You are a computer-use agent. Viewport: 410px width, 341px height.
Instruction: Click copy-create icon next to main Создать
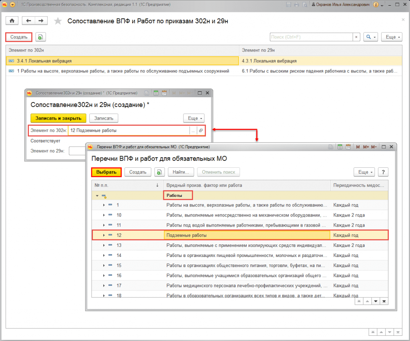click(40, 37)
